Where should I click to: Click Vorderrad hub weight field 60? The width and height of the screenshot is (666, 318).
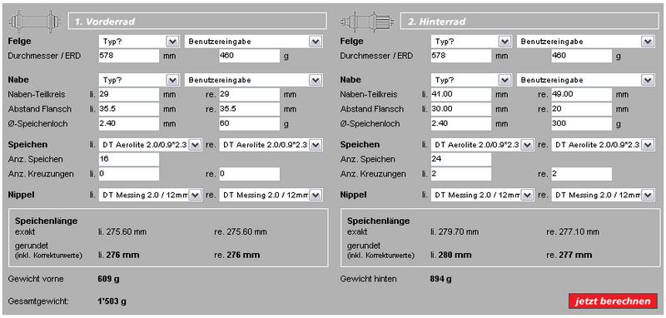pos(249,124)
